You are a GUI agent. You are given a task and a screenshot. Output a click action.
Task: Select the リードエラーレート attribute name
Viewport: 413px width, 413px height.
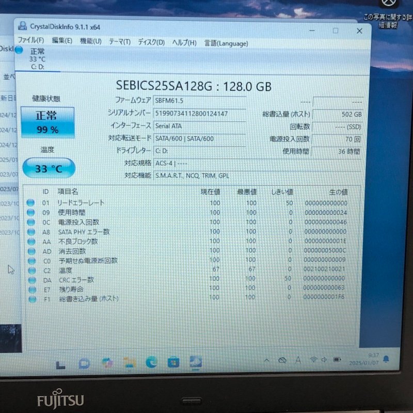click(x=81, y=203)
